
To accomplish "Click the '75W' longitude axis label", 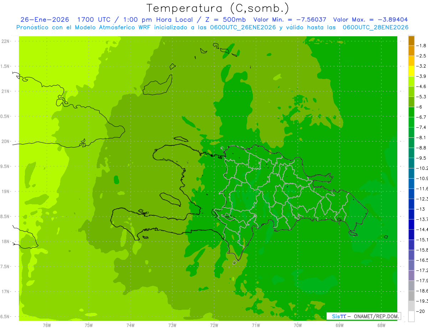I will [89, 325].
